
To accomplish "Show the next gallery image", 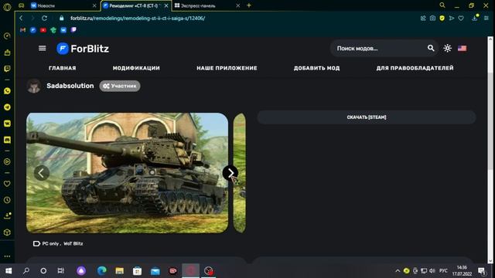I will [230, 173].
